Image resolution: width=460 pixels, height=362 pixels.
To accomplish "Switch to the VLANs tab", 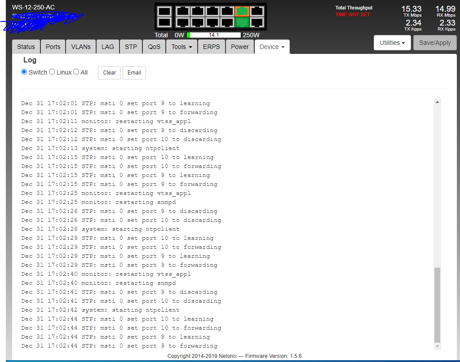I will tap(81, 47).
